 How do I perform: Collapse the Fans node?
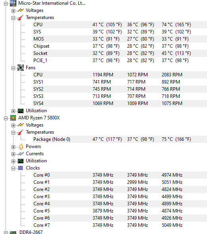(x=13, y=68)
